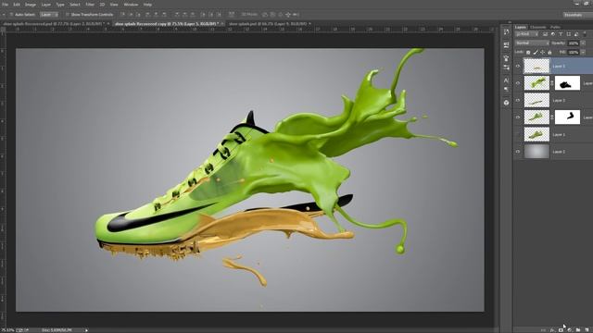The width and height of the screenshot is (593, 333).
Task: Hide the gray gradient background layer
Action: [518, 152]
